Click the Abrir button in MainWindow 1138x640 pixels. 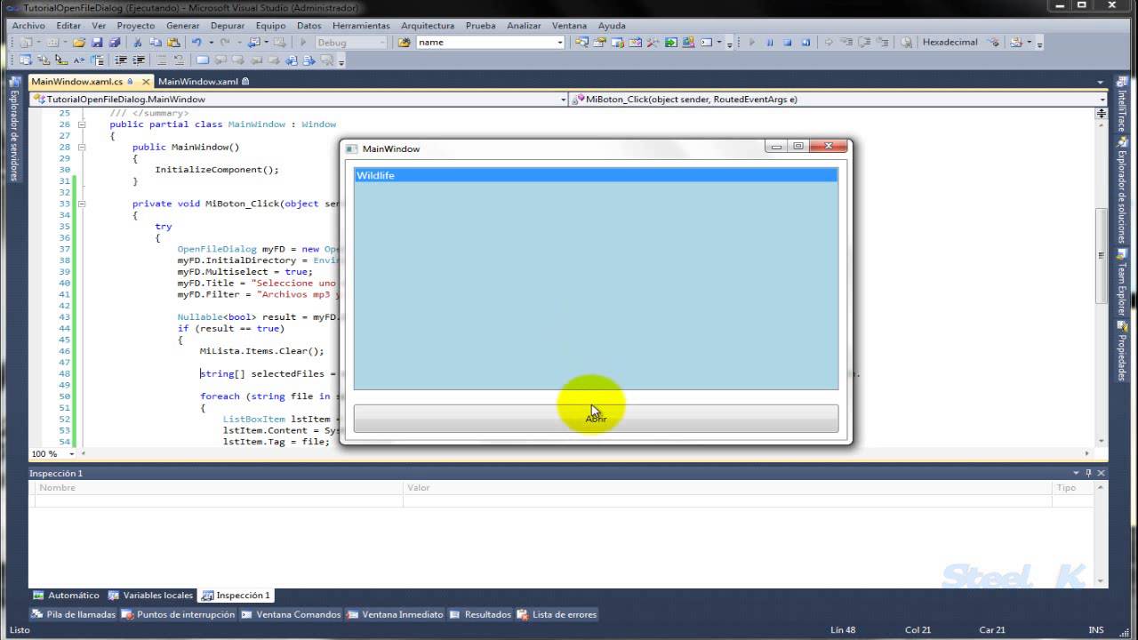point(596,419)
